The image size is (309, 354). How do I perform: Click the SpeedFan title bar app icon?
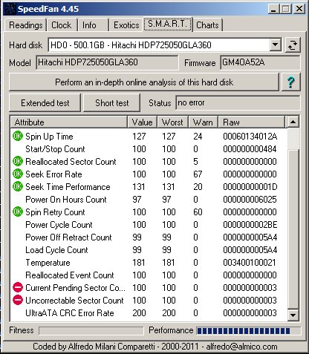click(x=10, y=9)
